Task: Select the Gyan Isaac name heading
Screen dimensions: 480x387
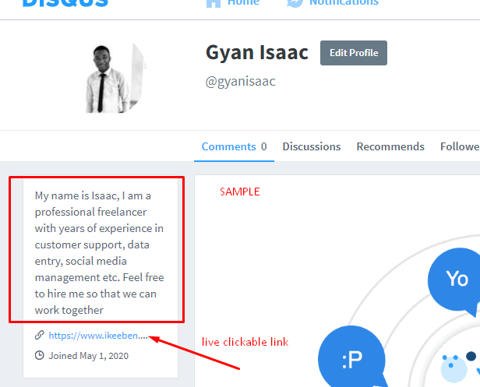Action: tap(257, 52)
